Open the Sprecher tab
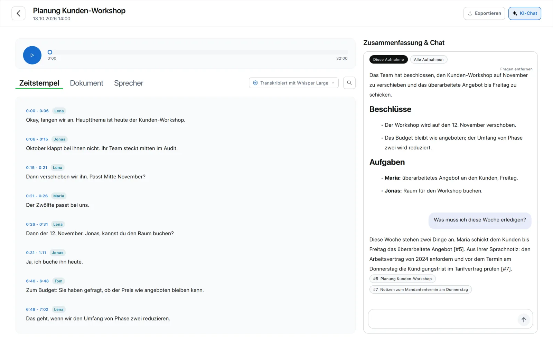This screenshot has width=553, height=345. (129, 83)
